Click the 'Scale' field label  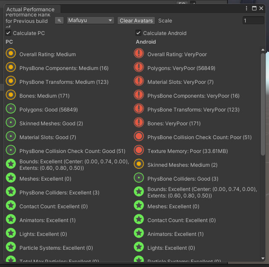pos(165,21)
